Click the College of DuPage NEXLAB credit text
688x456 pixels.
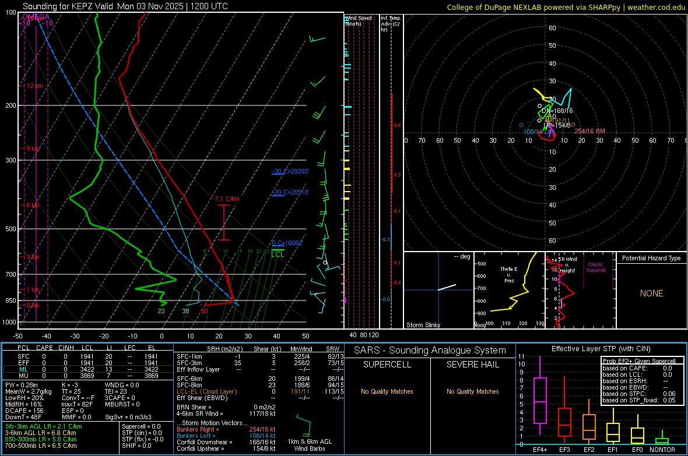566,7
